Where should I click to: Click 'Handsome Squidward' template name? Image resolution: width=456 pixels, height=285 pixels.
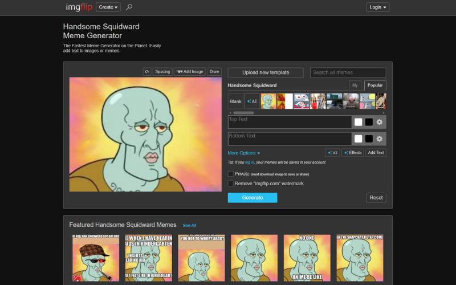coord(252,85)
